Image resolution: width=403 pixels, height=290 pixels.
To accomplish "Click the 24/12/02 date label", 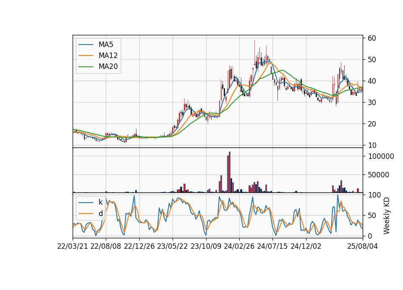I will pyautogui.click(x=306, y=246).
